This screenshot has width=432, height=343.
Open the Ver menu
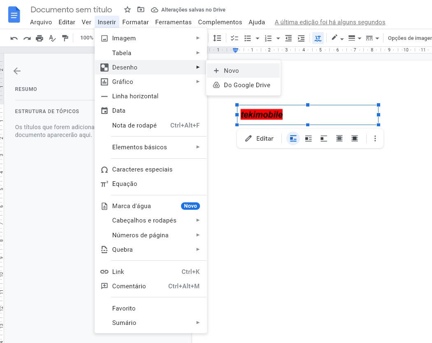pos(86,22)
